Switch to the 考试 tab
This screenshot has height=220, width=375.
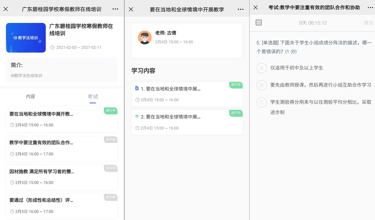pyautogui.click(x=93, y=96)
